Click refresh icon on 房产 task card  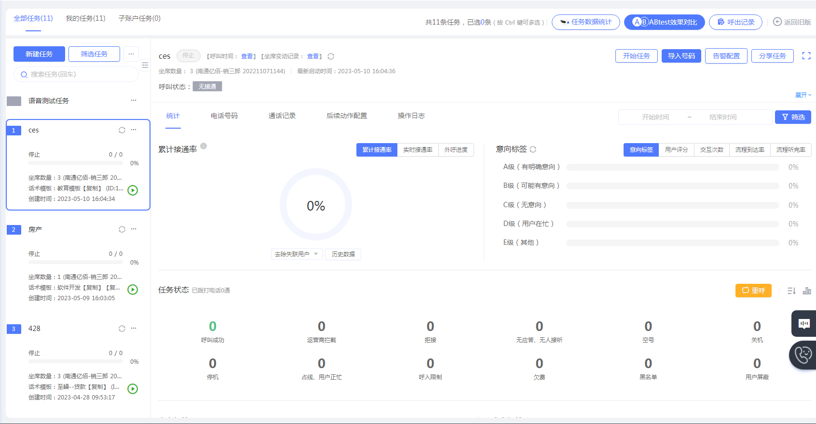(122, 229)
